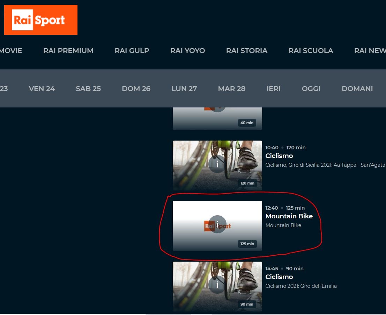The width and height of the screenshot is (386, 315).
Task: Open info icon on 10:40 Ciclismo thumbnail
Action: 217,164
